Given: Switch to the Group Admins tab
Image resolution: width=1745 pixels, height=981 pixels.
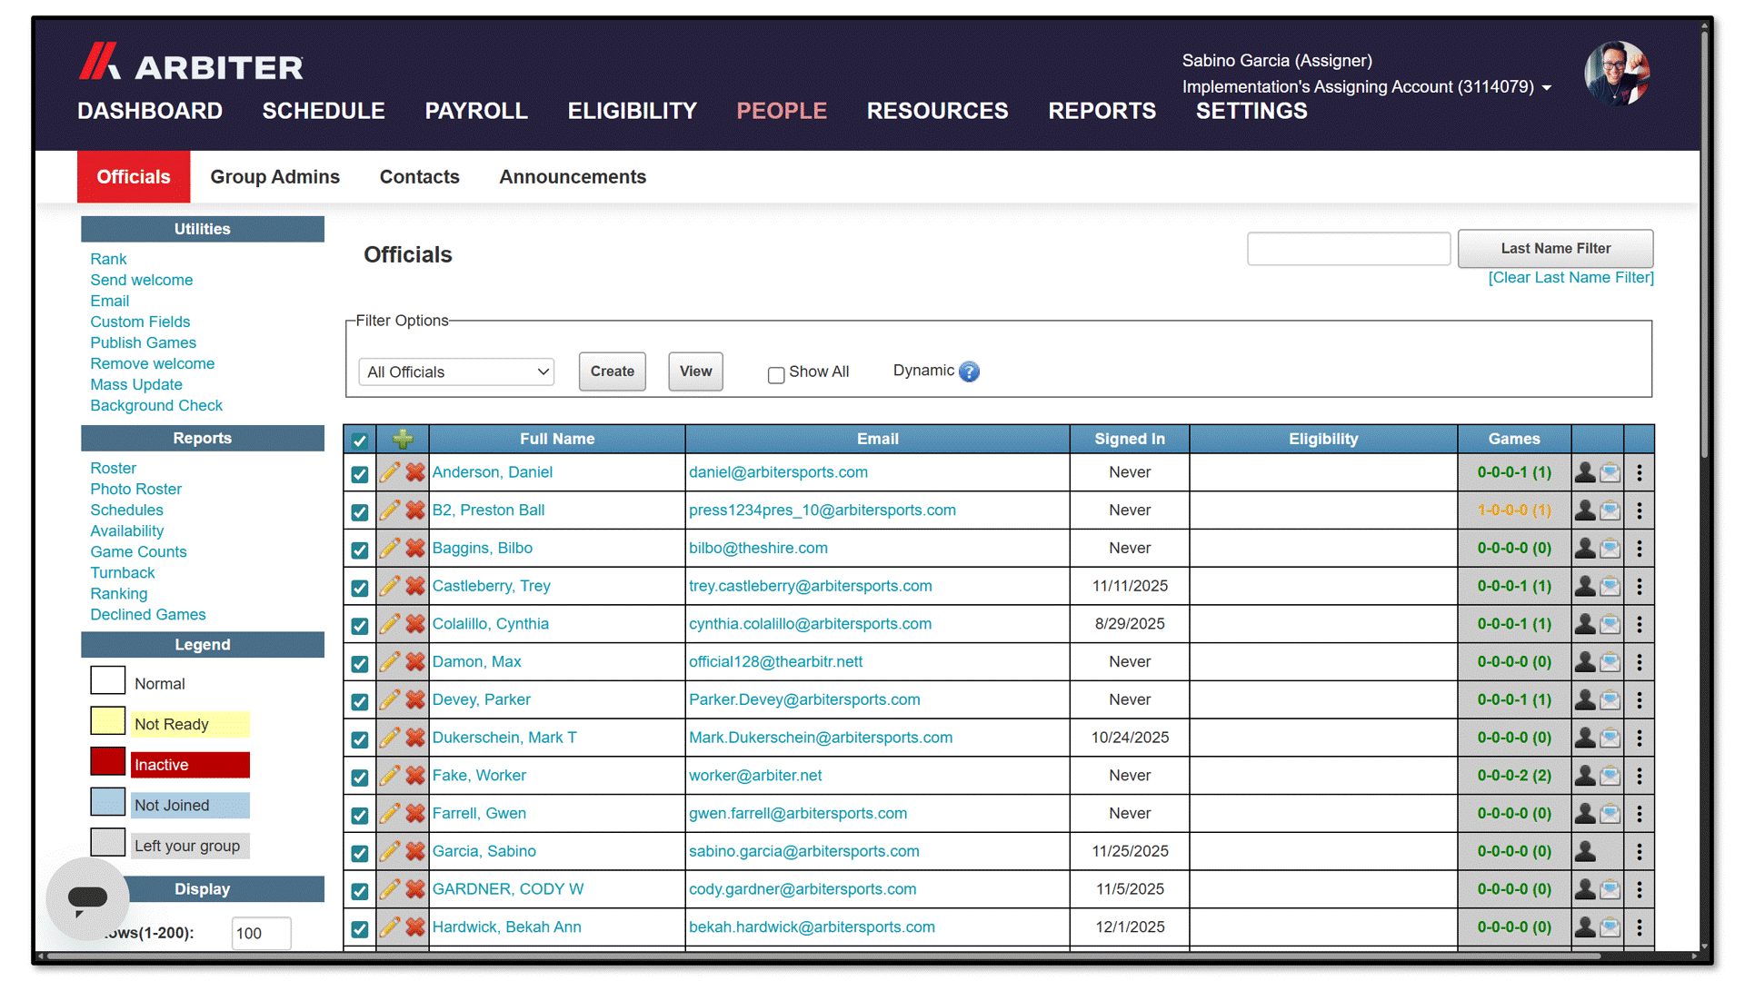Looking at the screenshot, I should point(275,177).
